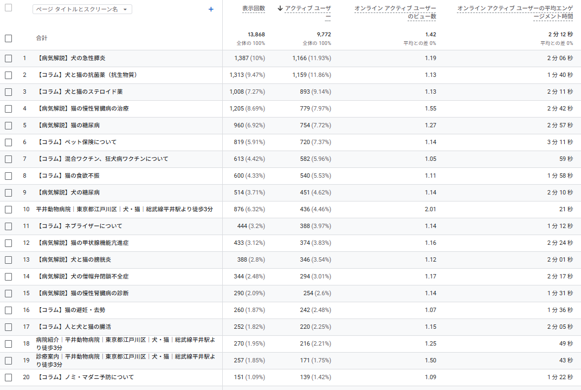
Task: Click the 病院紹介｜平井動物病院 page title
Action: tap(125, 344)
